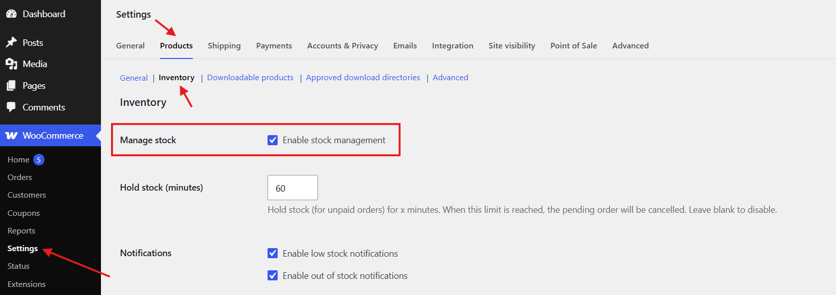Open the General settings tab

pos(130,46)
